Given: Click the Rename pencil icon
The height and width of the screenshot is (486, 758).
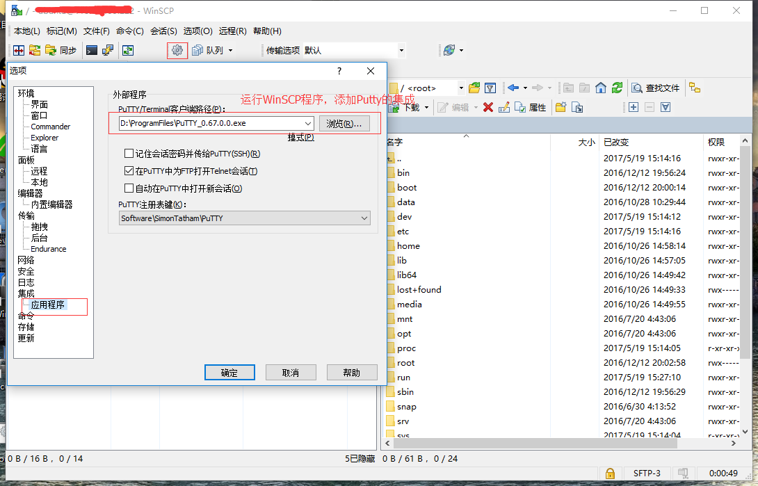Looking at the screenshot, I should [x=504, y=107].
